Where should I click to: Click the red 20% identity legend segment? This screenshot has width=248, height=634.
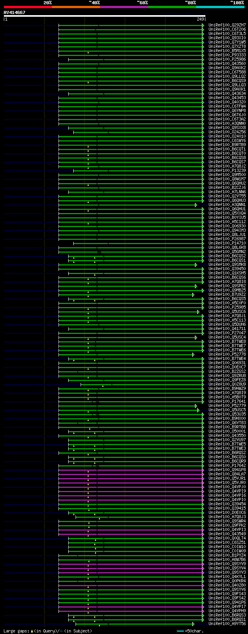click(28, 7)
